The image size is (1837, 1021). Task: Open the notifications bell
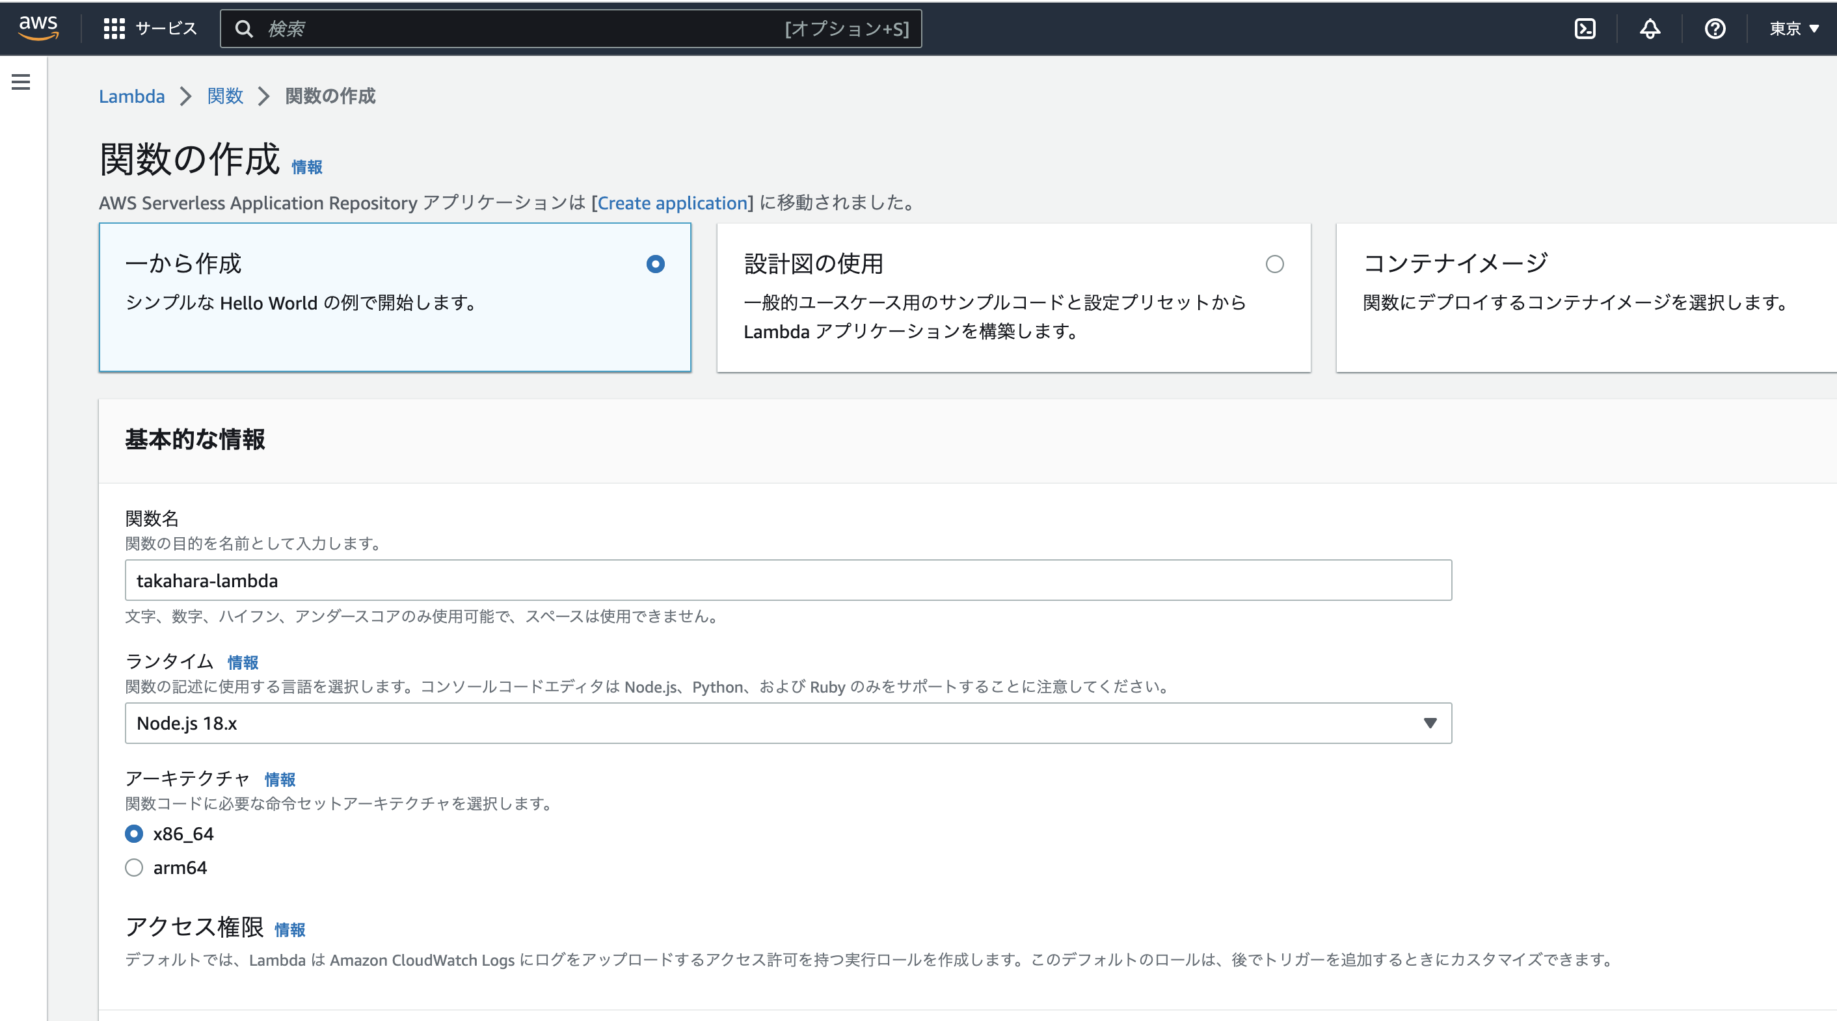point(1650,29)
